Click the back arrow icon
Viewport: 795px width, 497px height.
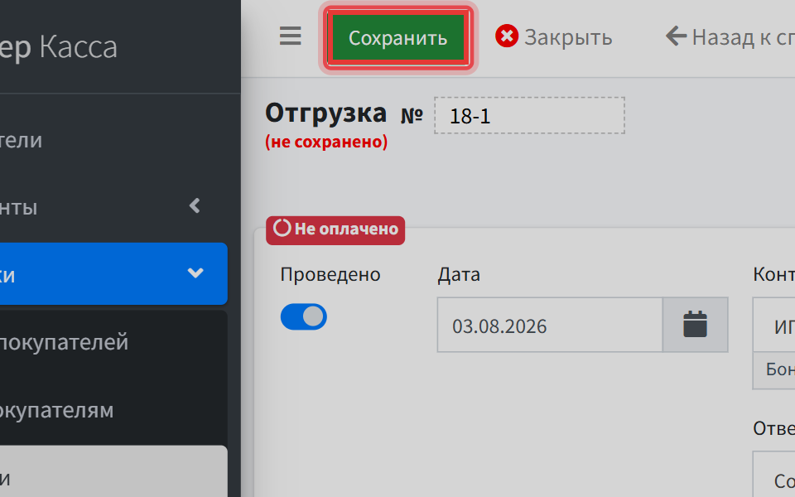pyautogui.click(x=676, y=36)
